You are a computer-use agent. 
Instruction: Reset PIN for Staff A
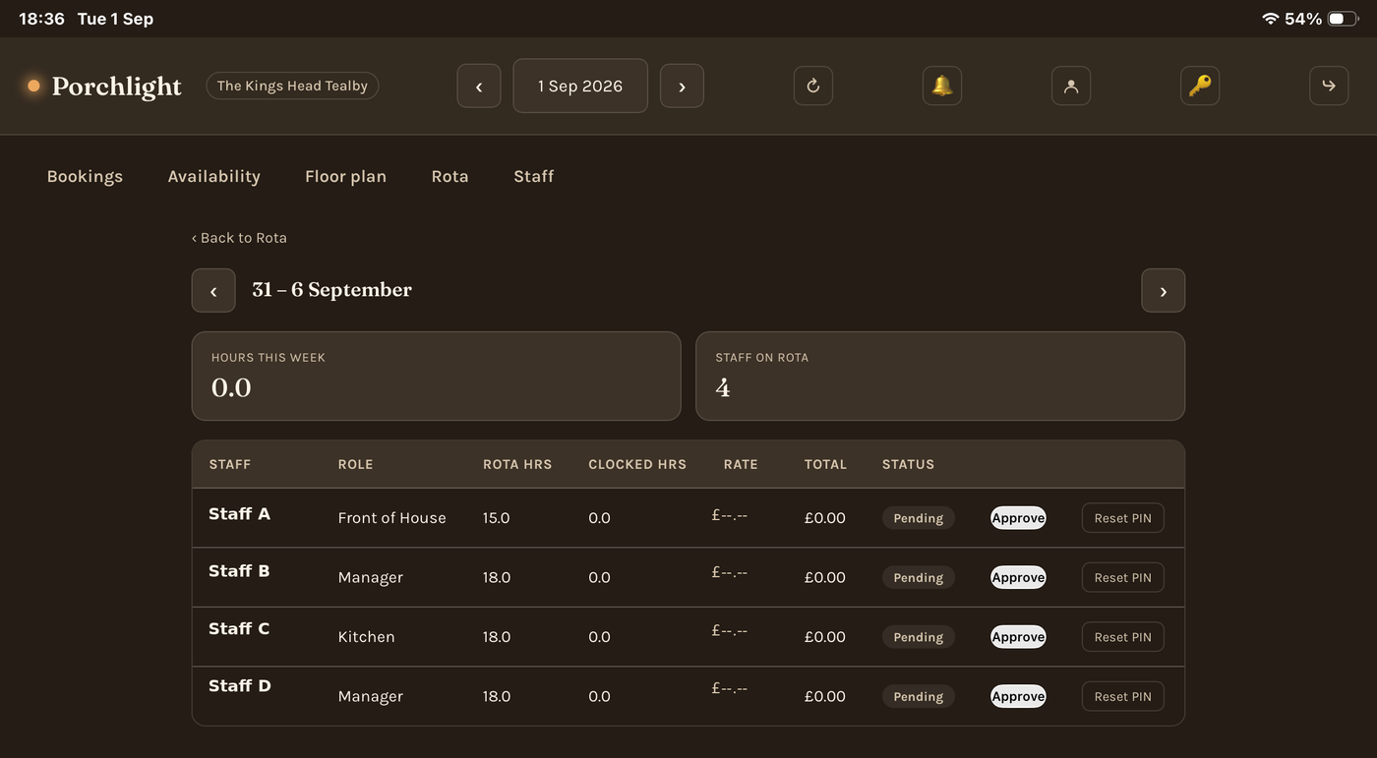pyautogui.click(x=1123, y=518)
